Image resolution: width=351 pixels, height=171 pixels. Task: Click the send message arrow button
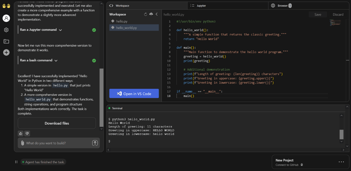[x=95, y=143]
